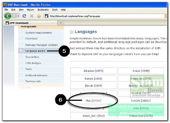Click bullet icon beside Archived releases
The height and width of the screenshot is (123, 170).
[21, 75]
